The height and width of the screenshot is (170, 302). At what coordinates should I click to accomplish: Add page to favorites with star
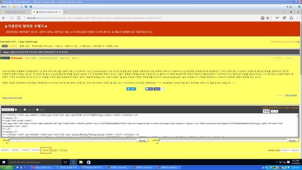[x=268, y=18]
